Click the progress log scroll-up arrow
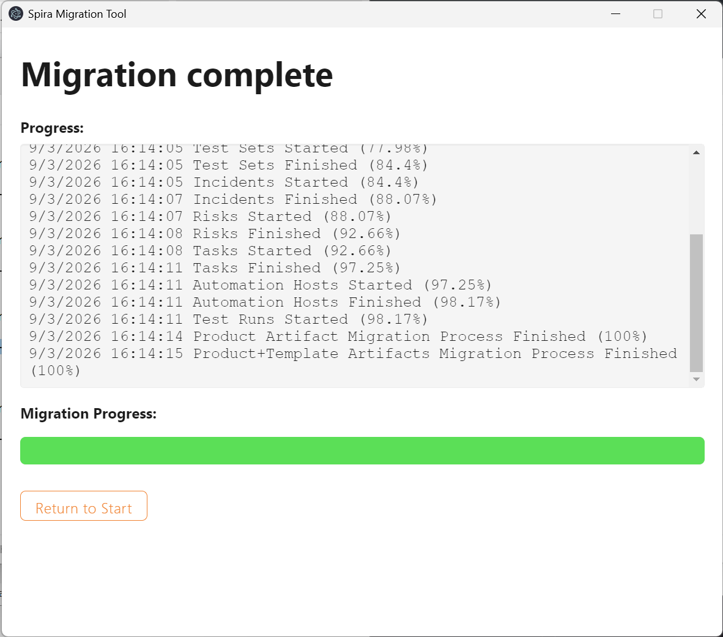Image resolution: width=723 pixels, height=637 pixels. 696,152
